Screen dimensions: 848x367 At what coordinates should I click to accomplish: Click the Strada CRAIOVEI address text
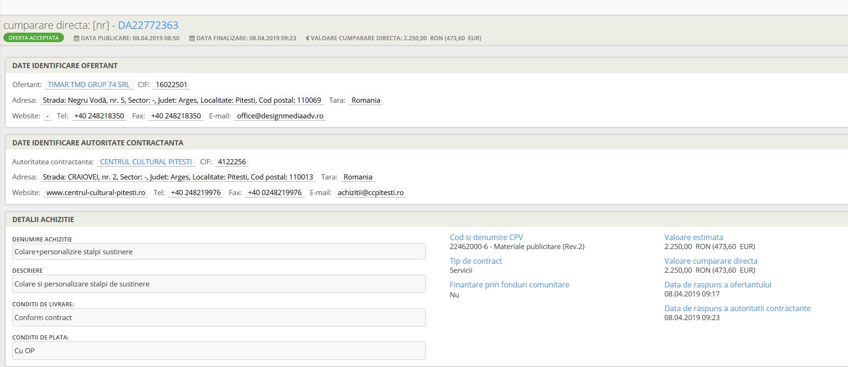178,177
